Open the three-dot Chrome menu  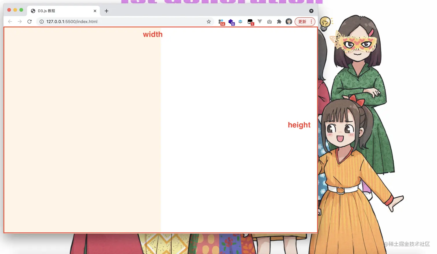(x=311, y=22)
